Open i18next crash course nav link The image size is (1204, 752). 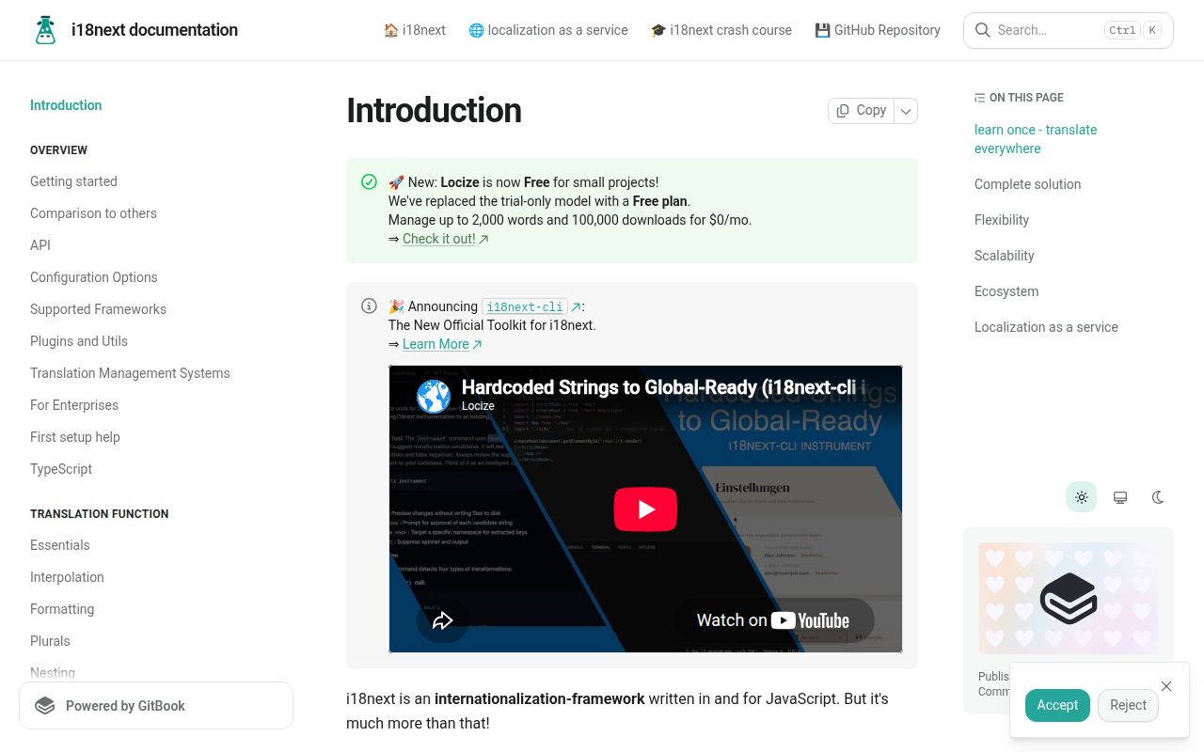point(721,30)
